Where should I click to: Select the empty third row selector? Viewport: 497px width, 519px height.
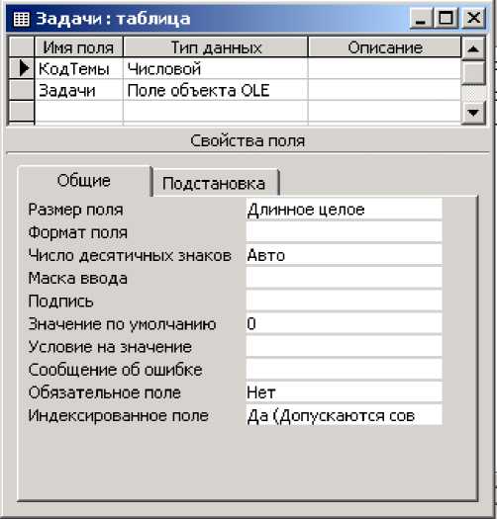(22, 111)
